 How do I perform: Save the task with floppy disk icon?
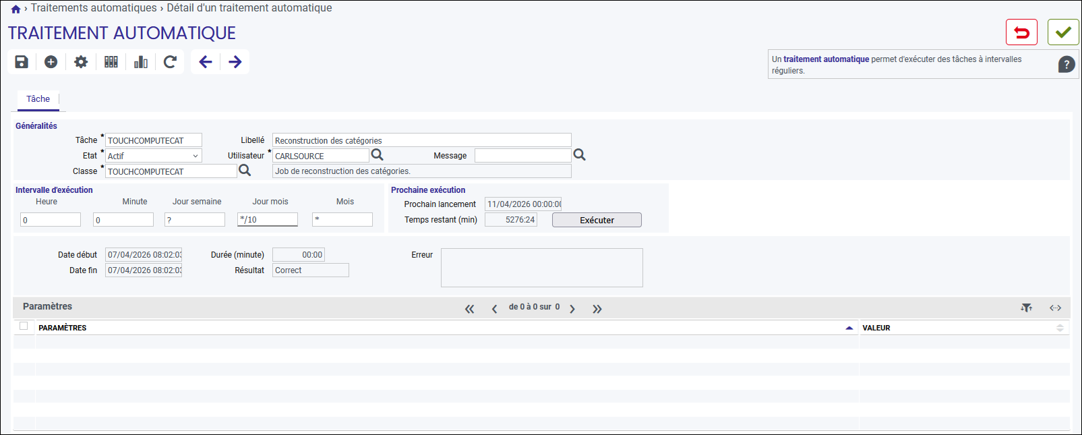tap(22, 62)
